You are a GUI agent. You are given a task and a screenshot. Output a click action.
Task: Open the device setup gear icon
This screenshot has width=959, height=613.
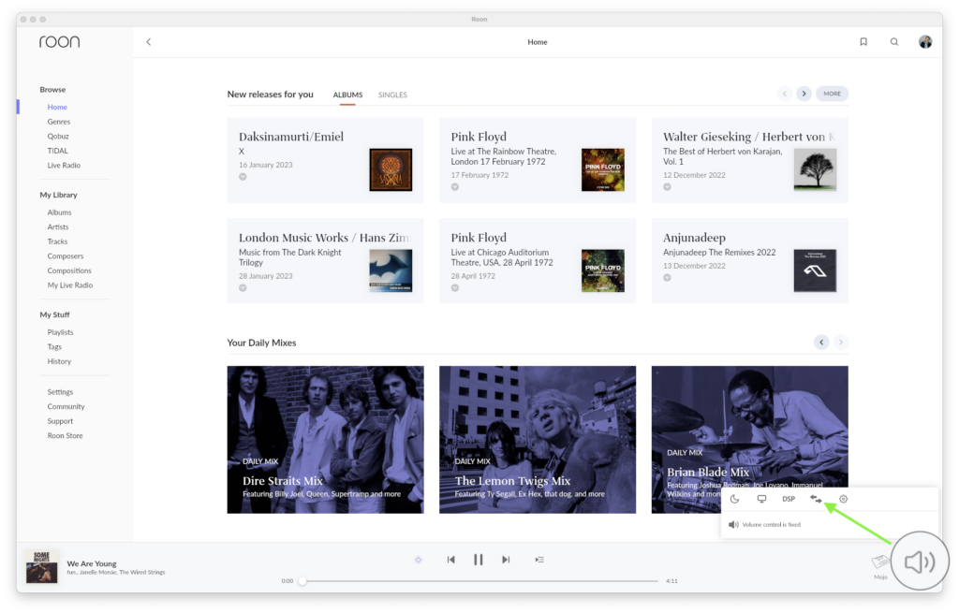[844, 500]
